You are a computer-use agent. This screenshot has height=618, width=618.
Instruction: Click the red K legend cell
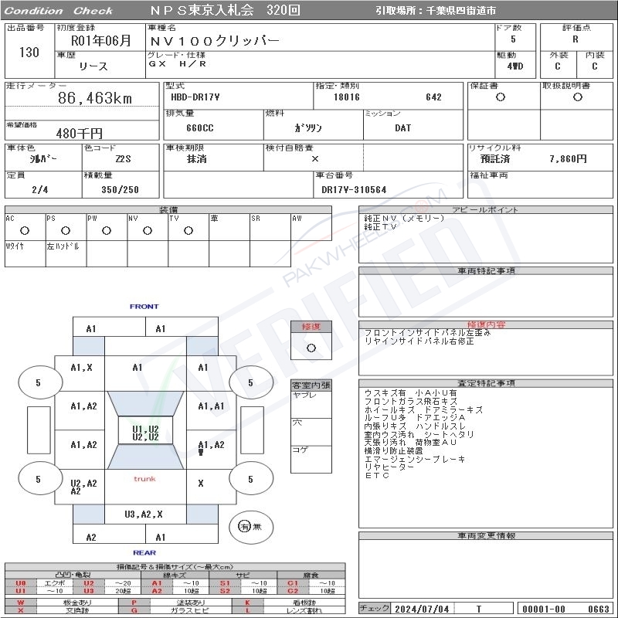coord(248,602)
